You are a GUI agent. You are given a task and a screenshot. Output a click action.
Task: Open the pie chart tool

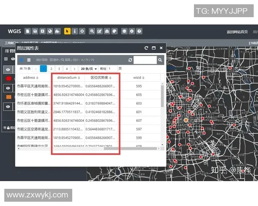[x=50, y=31]
